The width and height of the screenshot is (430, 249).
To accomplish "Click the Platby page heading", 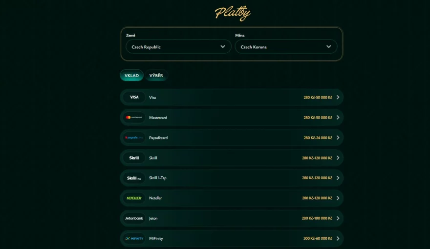I will click(x=232, y=13).
